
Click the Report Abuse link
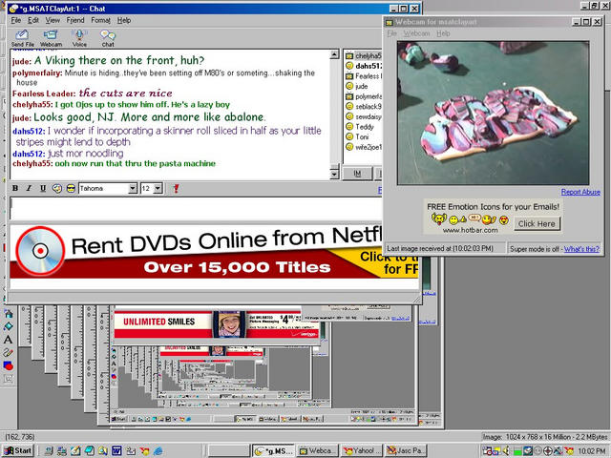click(x=580, y=192)
